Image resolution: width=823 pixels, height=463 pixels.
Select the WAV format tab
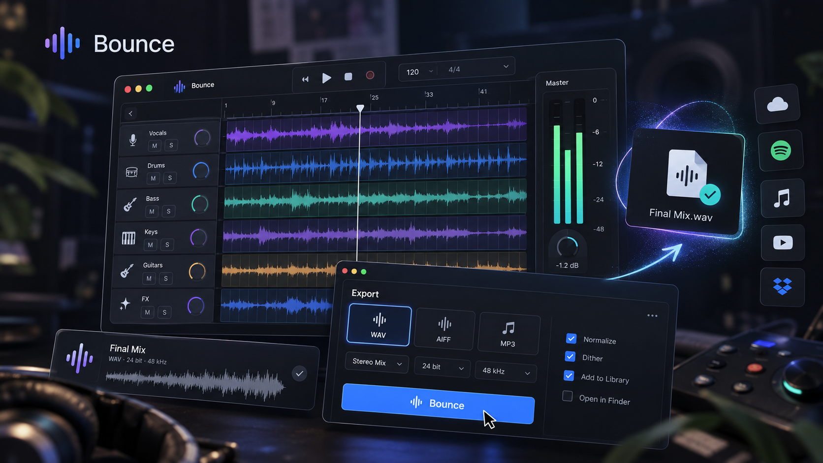379,325
